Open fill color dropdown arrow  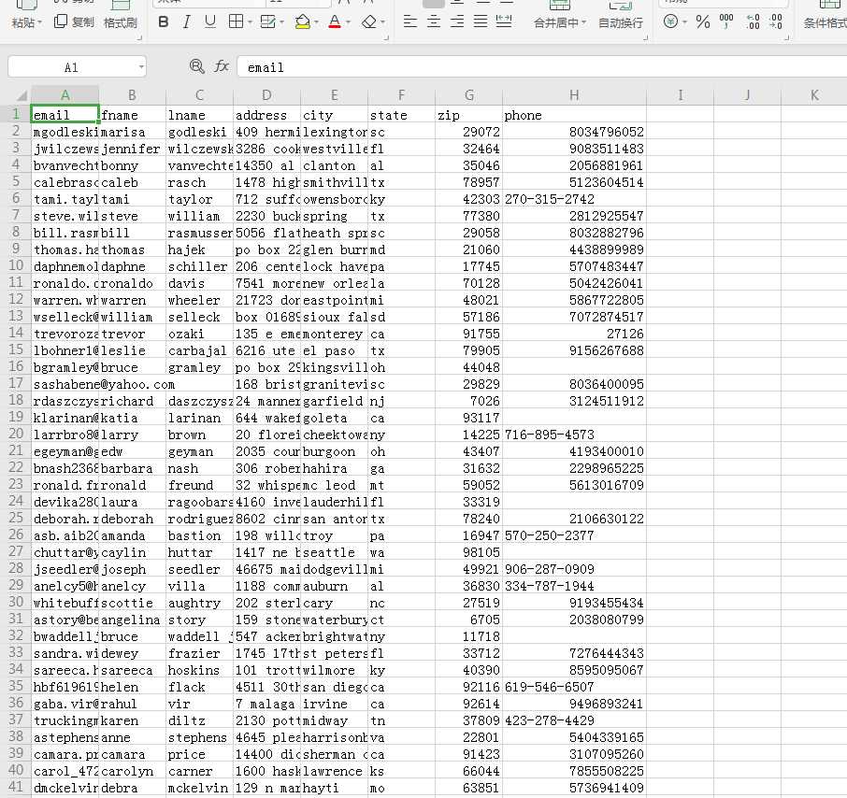click(x=317, y=22)
